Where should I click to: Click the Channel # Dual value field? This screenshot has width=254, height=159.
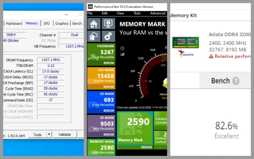coord(71,35)
